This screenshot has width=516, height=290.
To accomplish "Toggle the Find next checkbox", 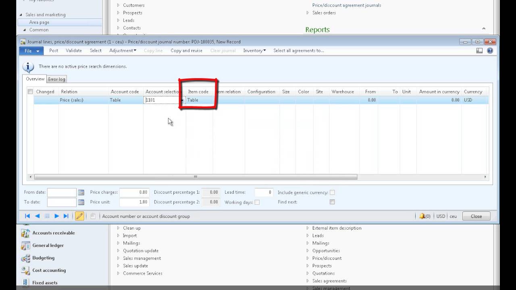I will point(332,202).
